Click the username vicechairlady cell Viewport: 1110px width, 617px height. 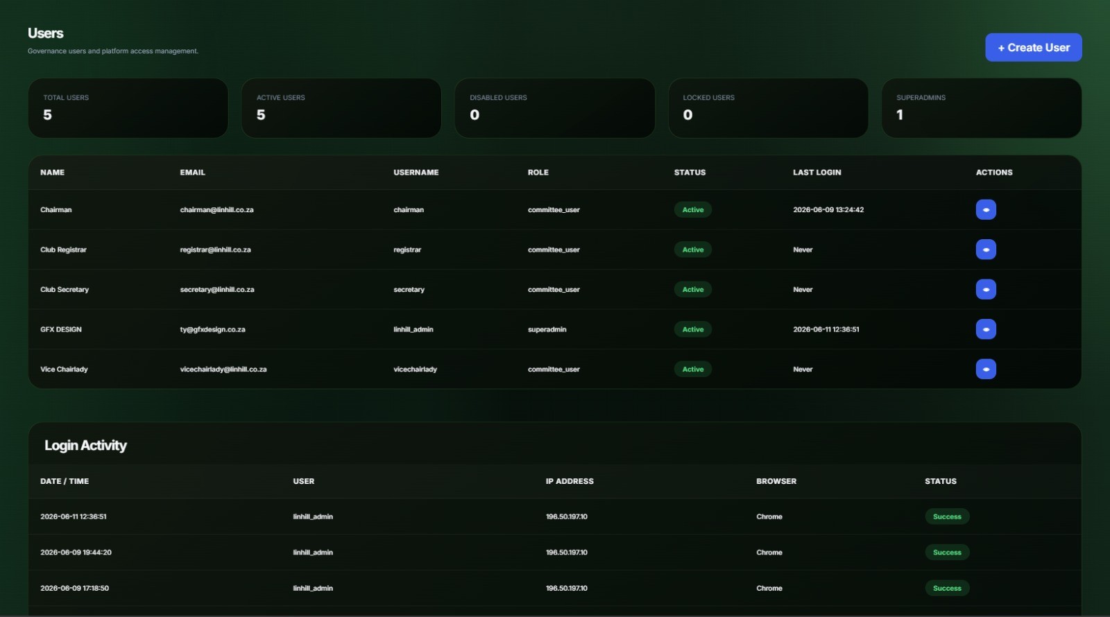point(416,370)
